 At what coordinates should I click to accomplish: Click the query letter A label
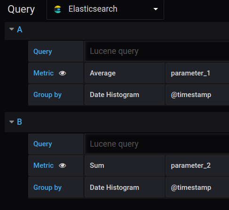pos(20,30)
